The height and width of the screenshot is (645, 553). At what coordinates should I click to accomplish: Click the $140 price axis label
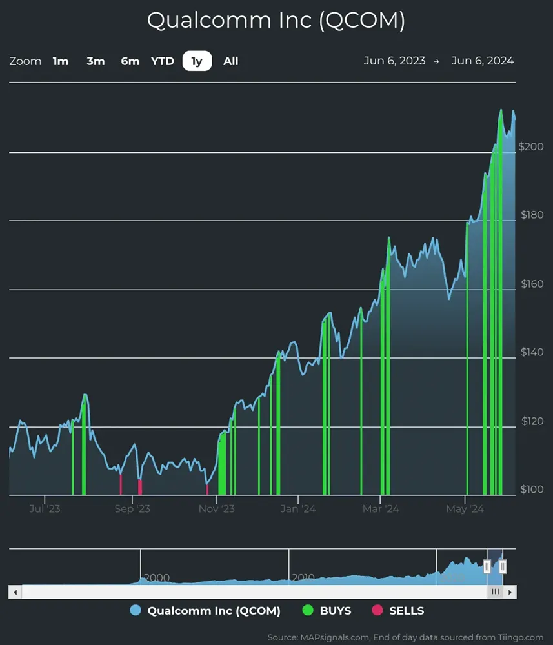532,352
